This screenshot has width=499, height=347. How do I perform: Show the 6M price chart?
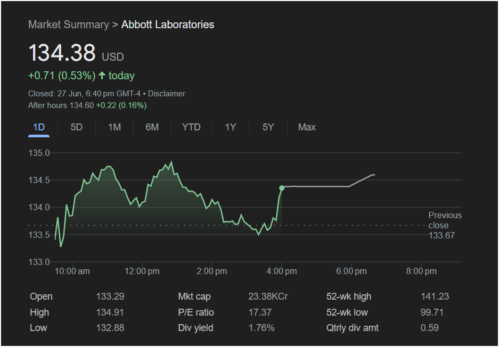coord(152,127)
